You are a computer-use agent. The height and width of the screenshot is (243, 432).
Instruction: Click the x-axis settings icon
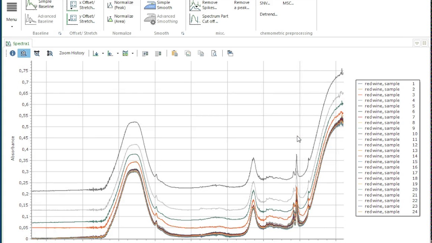(96, 53)
